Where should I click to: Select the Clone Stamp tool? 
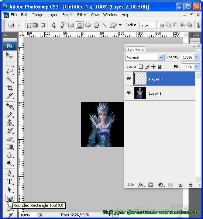(x=10, y=123)
